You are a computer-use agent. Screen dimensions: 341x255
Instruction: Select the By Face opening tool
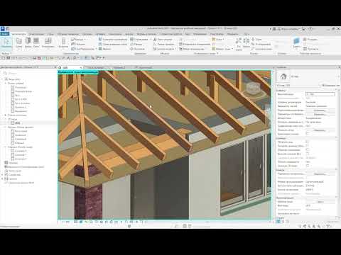[239, 43]
